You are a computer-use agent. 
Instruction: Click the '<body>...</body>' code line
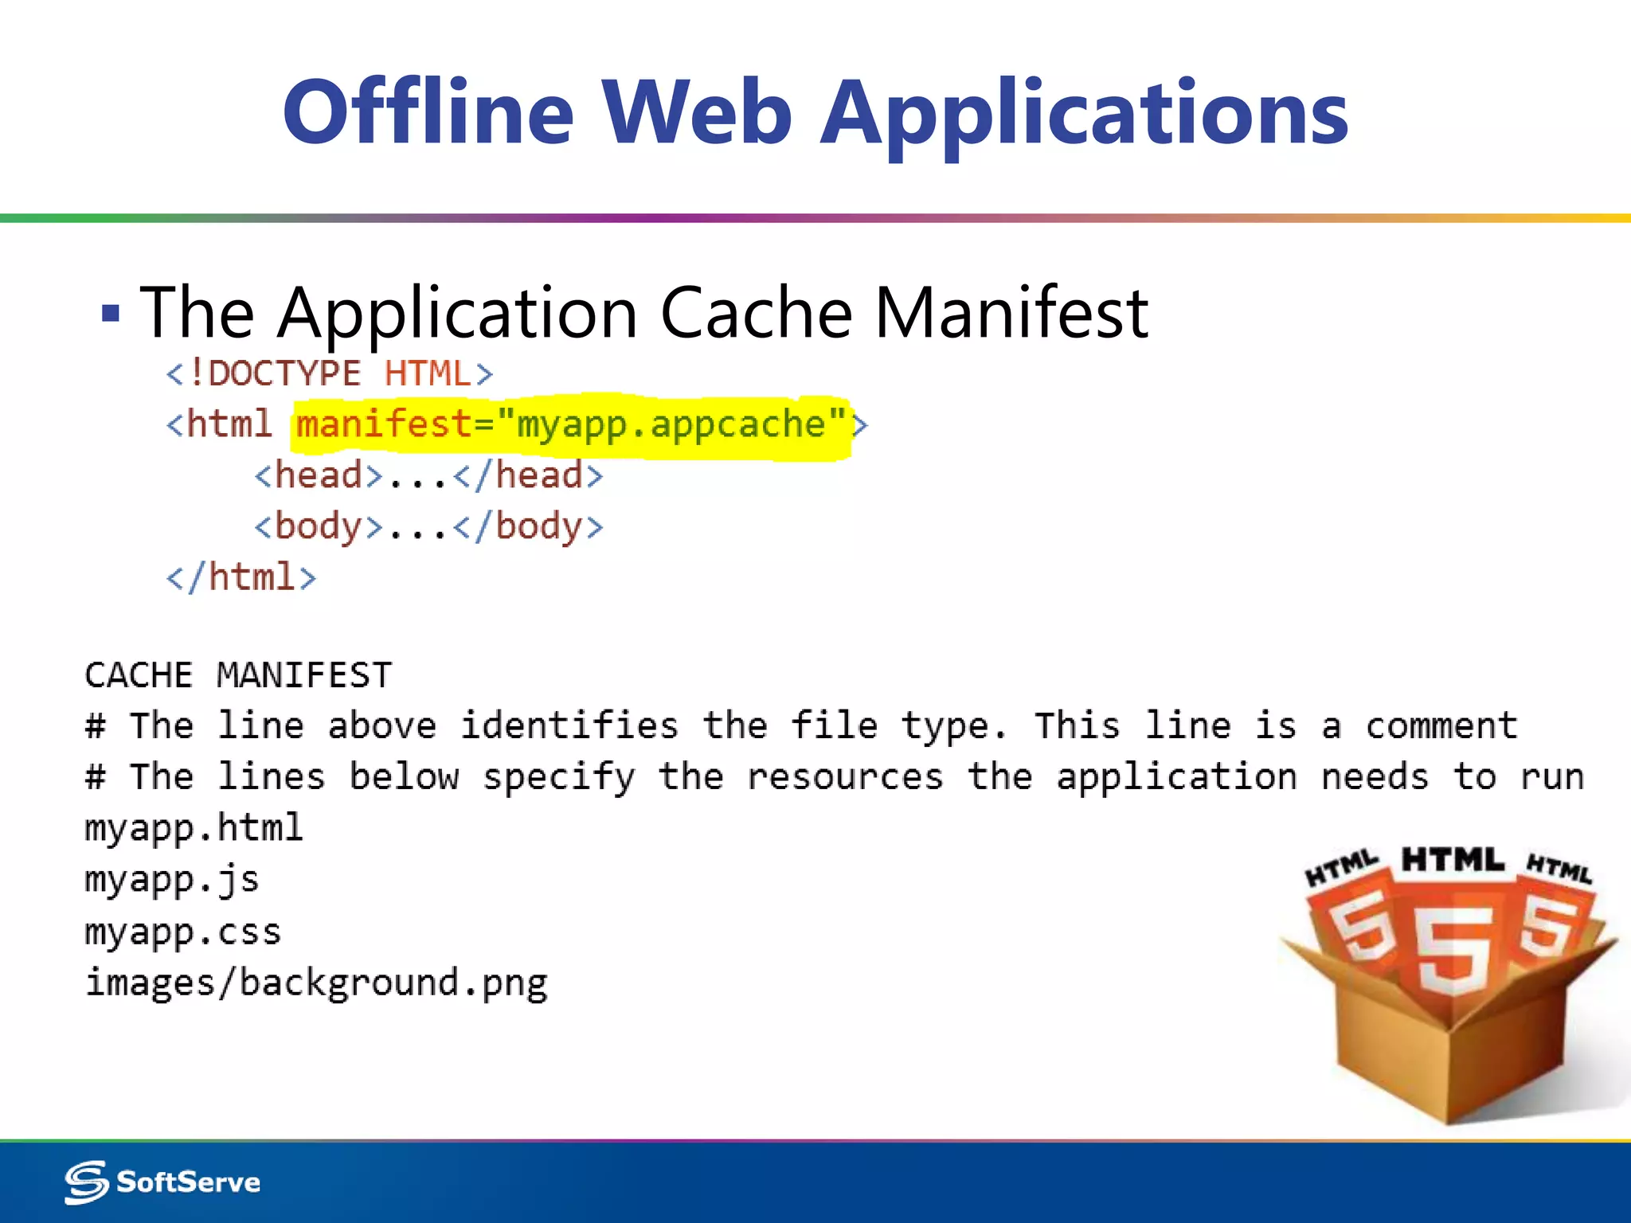pyautogui.click(x=428, y=528)
